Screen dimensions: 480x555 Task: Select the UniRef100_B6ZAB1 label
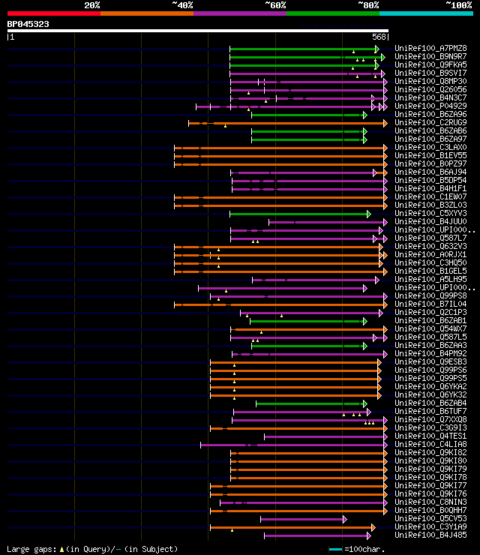point(430,321)
